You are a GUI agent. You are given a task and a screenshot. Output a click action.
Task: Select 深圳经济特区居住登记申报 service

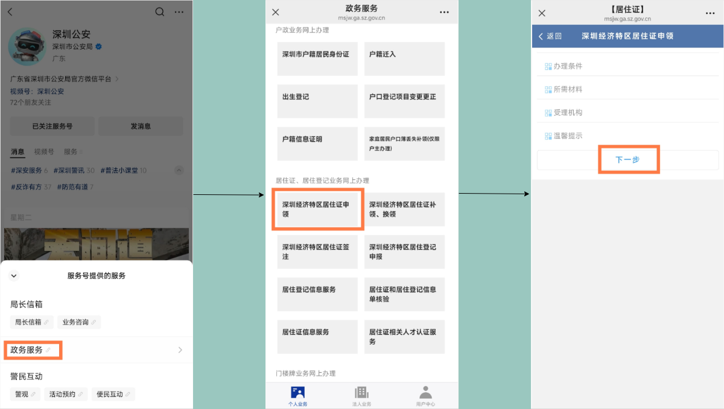tap(404, 252)
